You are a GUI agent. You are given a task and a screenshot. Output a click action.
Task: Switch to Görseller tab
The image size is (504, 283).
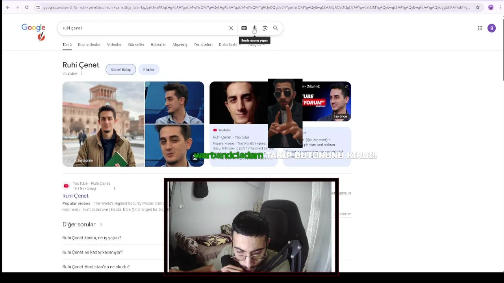point(136,44)
